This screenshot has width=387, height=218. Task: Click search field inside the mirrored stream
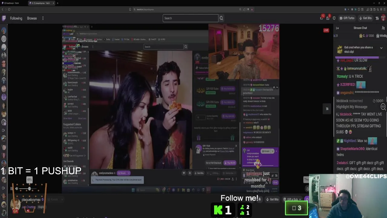[x=164, y=47]
